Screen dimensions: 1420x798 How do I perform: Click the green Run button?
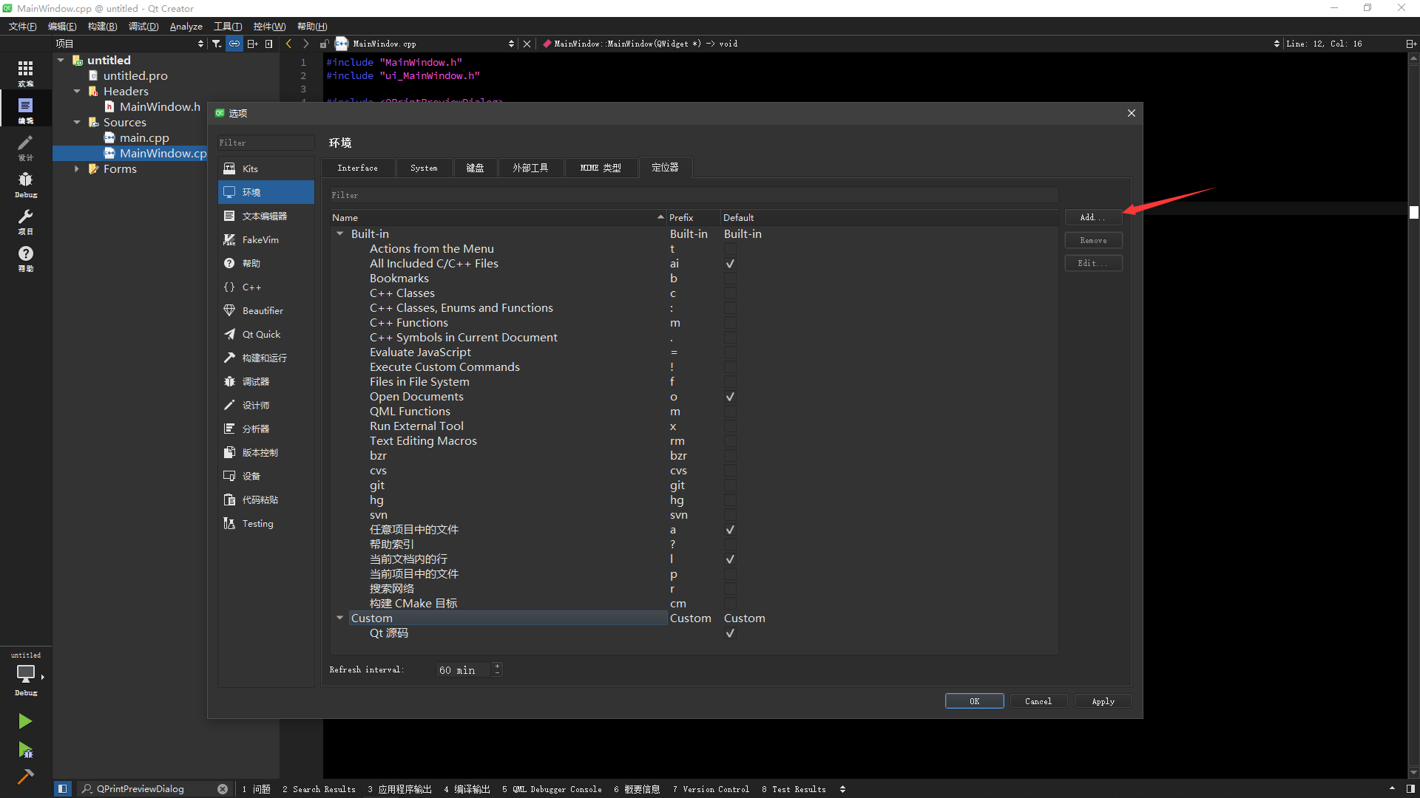pos(25,721)
